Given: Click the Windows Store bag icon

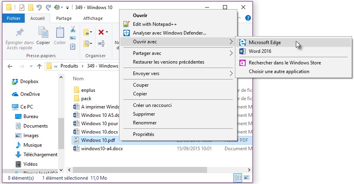Looking at the screenshot, I should (242, 63).
